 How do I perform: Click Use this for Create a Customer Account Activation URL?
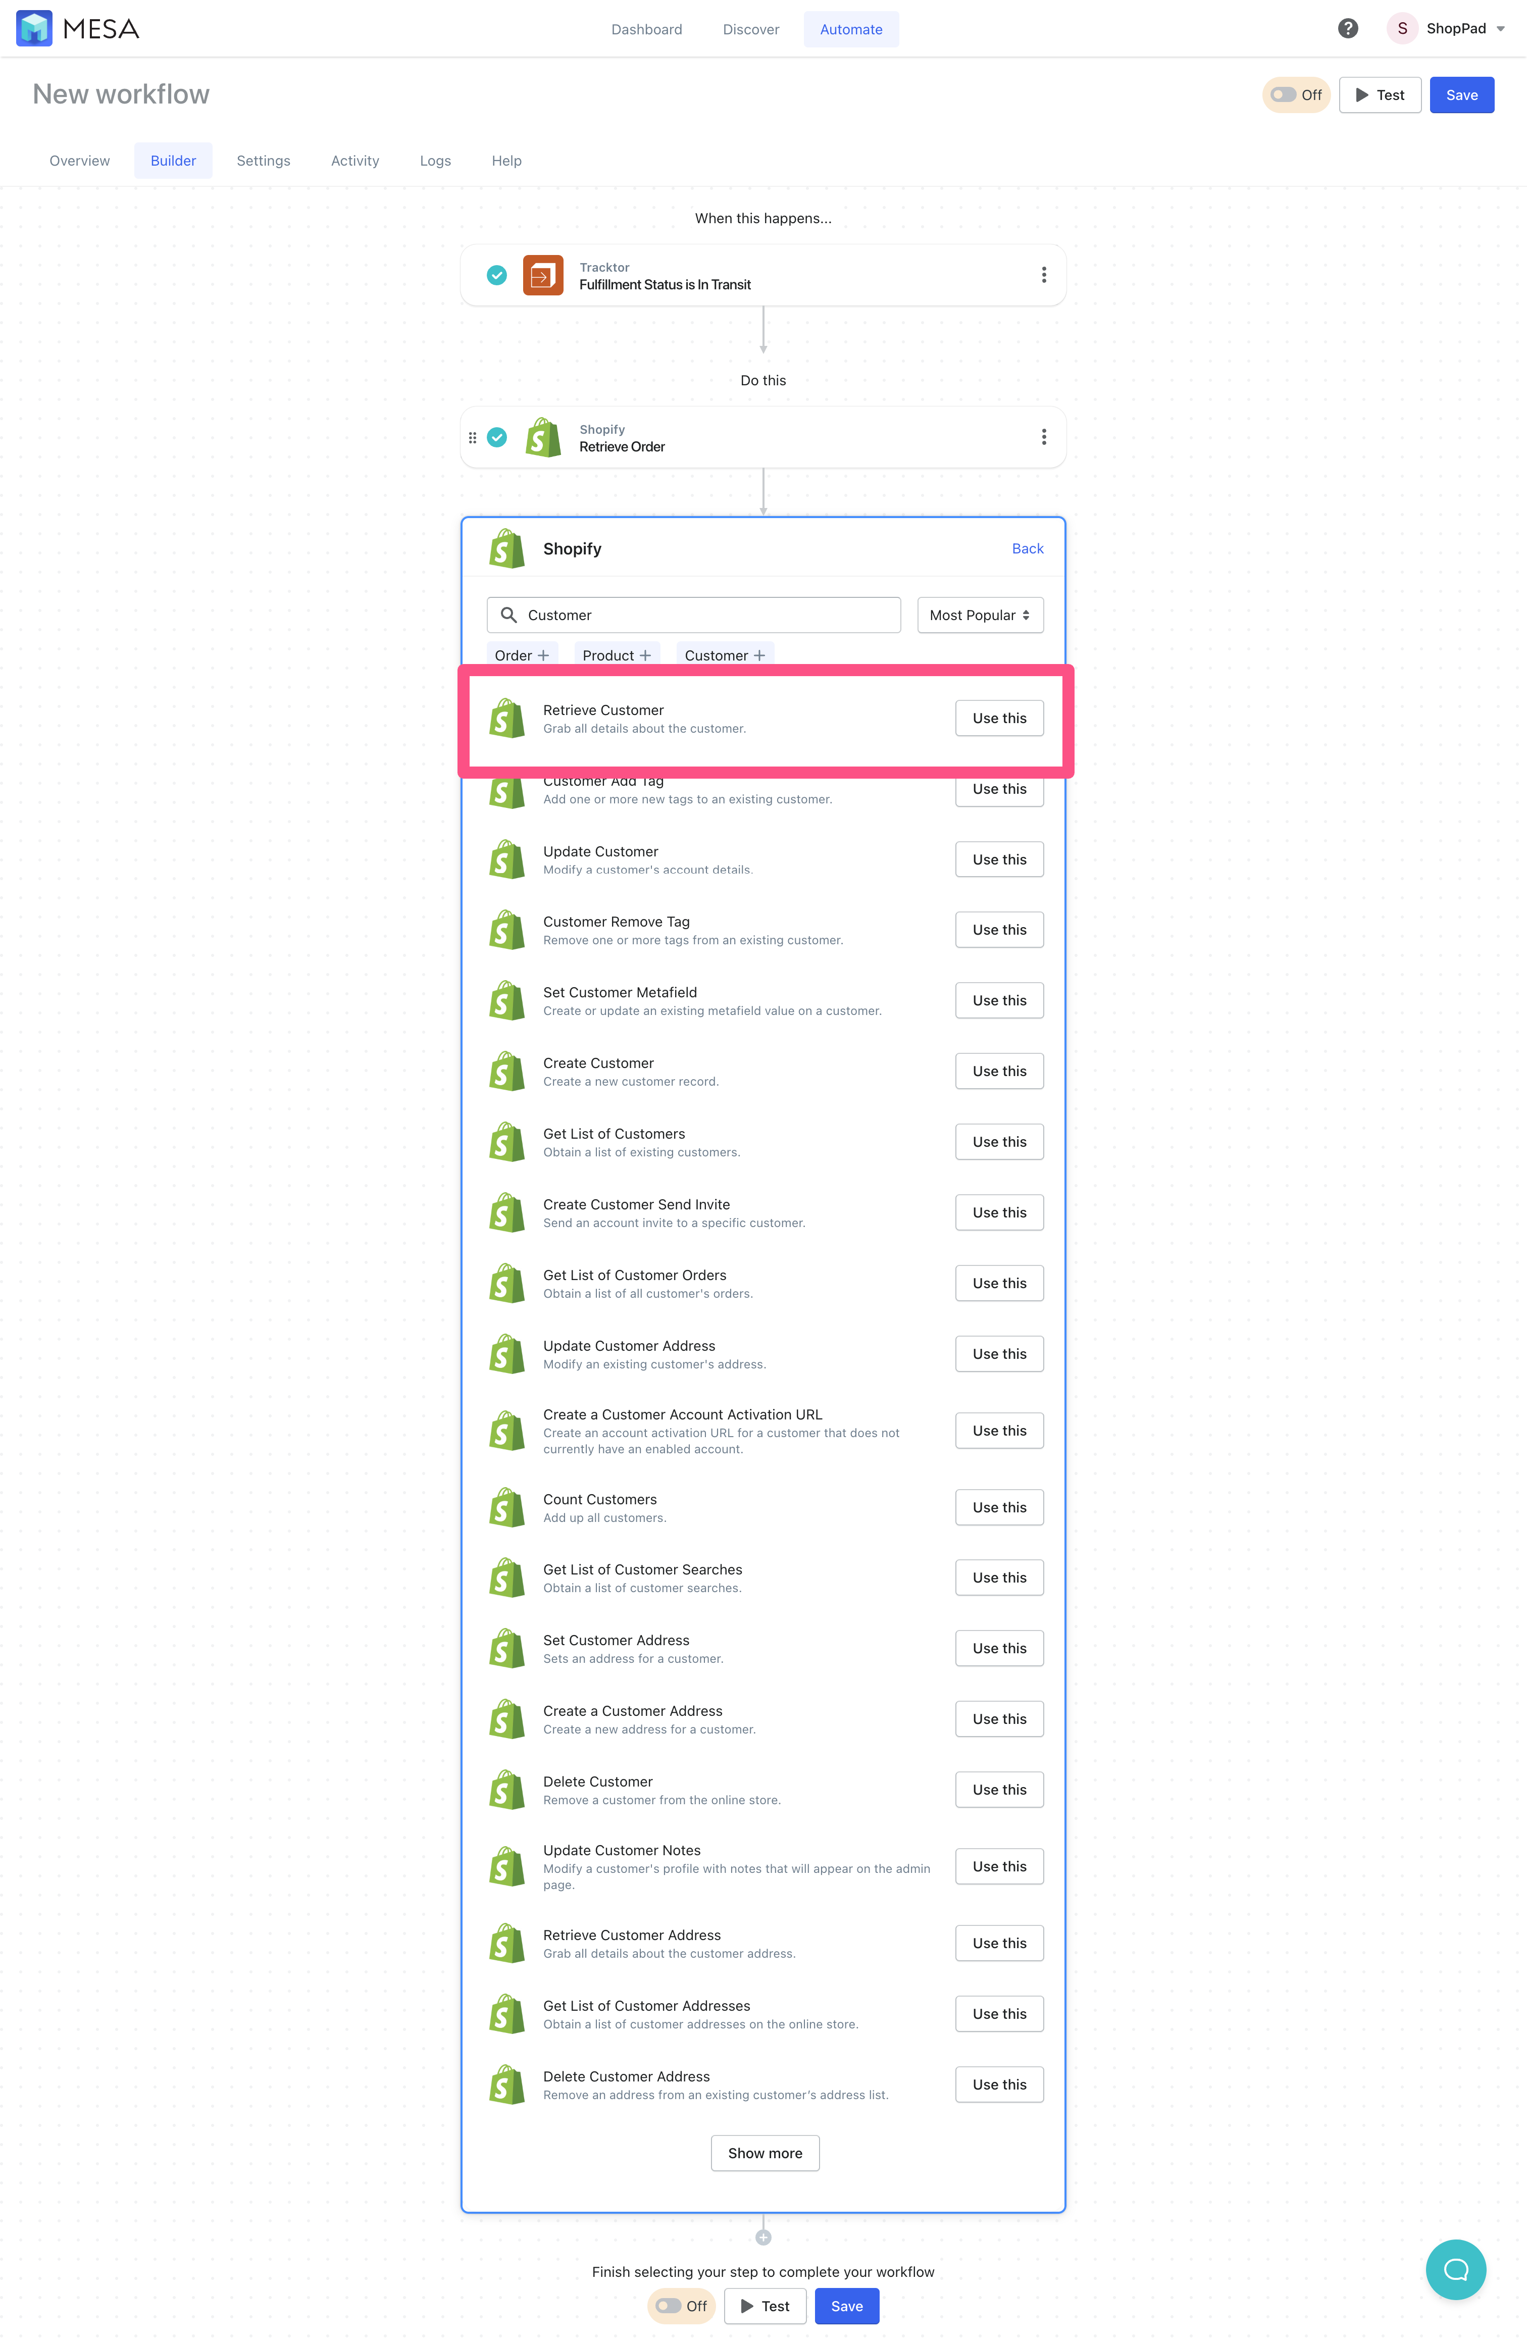click(999, 1431)
